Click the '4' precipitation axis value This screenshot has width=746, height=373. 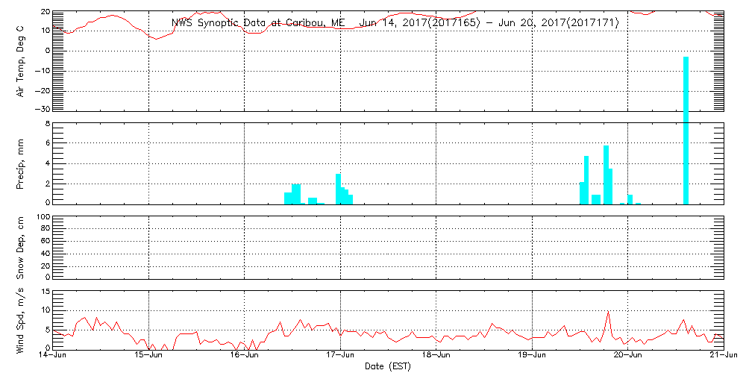(x=48, y=163)
